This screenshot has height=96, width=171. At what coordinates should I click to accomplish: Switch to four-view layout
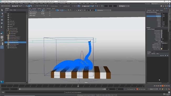pos(2,40)
